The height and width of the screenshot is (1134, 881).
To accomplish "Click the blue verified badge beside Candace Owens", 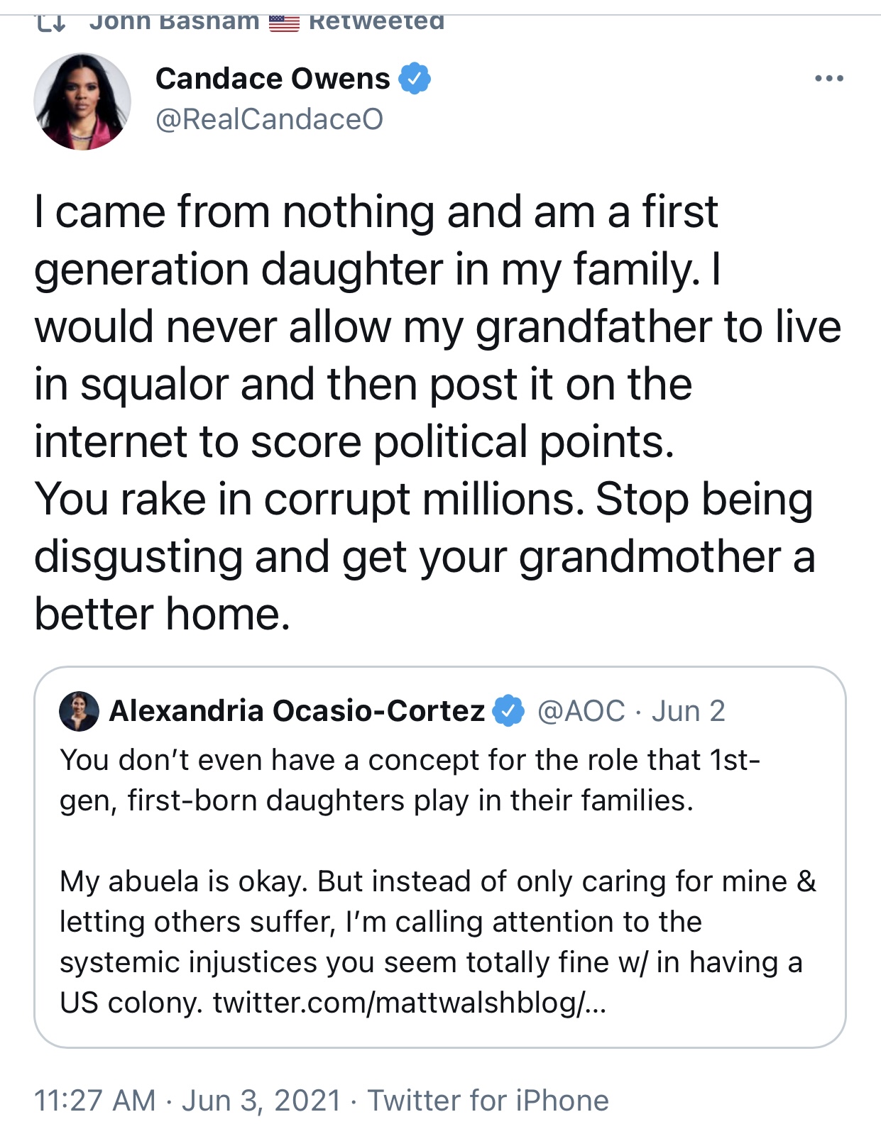I will pyautogui.click(x=415, y=78).
